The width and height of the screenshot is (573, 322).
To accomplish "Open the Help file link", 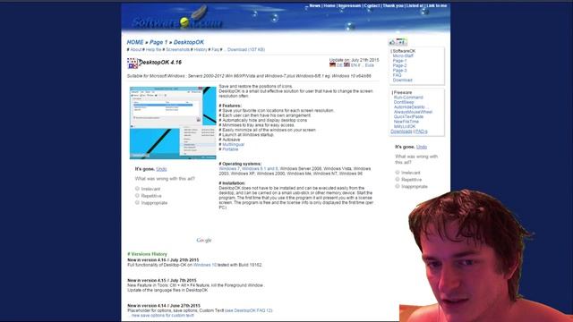I will [x=153, y=50].
